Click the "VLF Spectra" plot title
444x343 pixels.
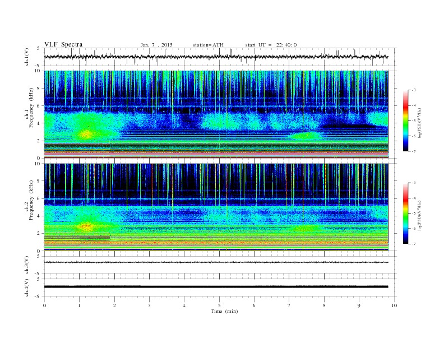(x=63, y=44)
